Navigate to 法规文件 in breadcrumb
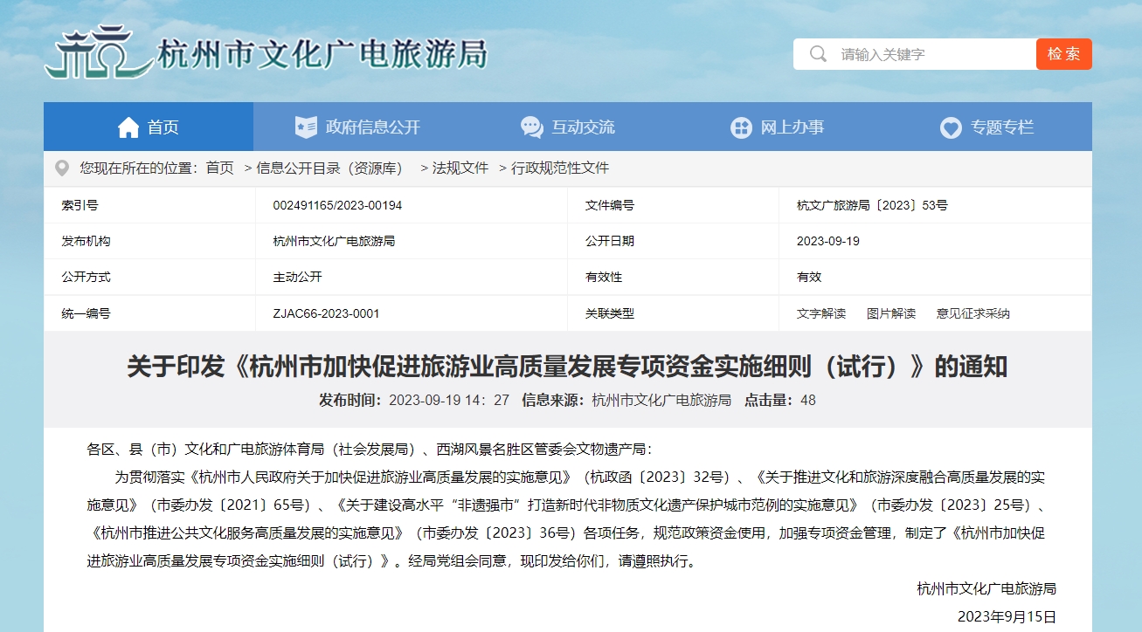 (460, 168)
